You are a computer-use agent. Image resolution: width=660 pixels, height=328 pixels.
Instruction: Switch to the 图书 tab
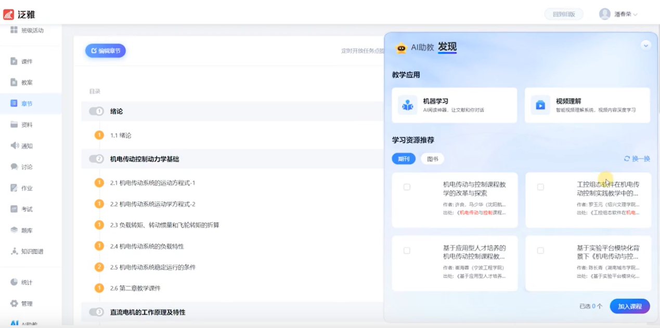coord(432,159)
